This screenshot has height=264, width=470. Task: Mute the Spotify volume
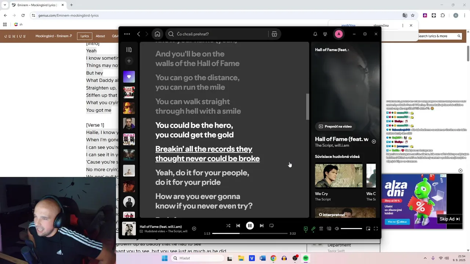coord(337,228)
